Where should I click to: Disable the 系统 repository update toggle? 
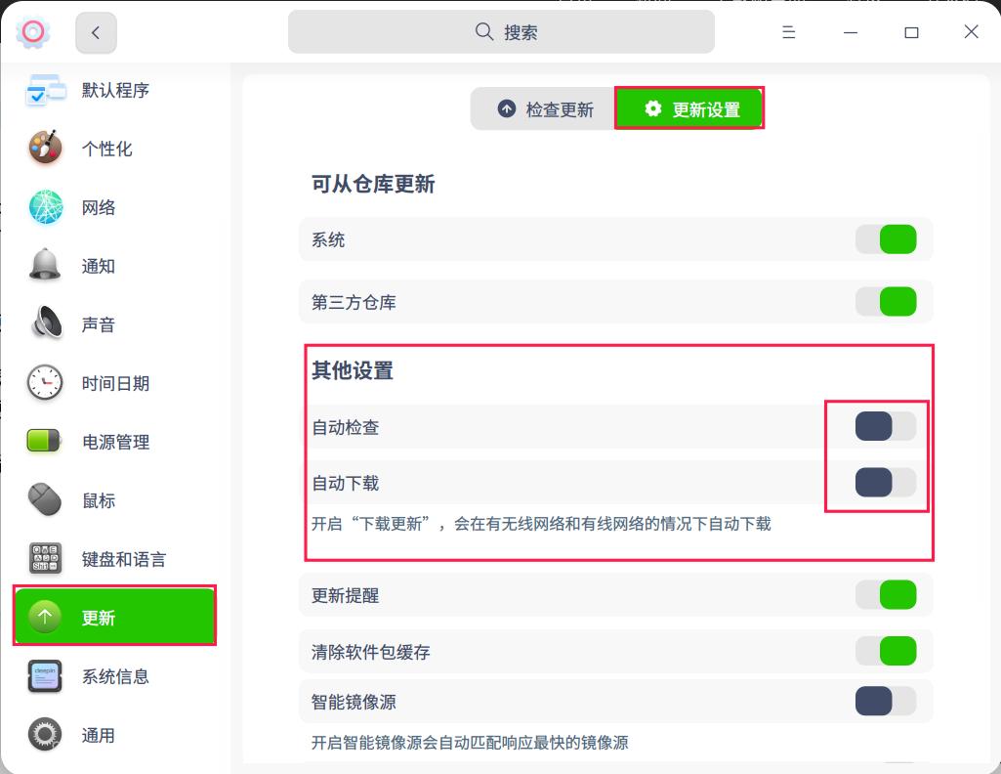[x=887, y=239]
